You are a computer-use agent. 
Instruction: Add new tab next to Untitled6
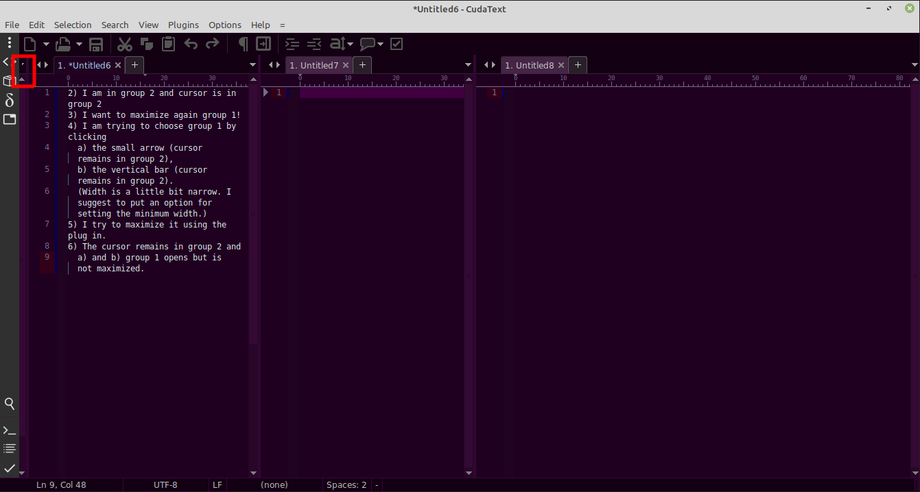pos(135,65)
